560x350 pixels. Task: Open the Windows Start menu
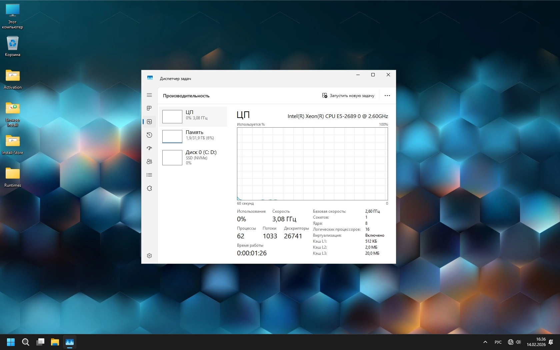coord(11,342)
